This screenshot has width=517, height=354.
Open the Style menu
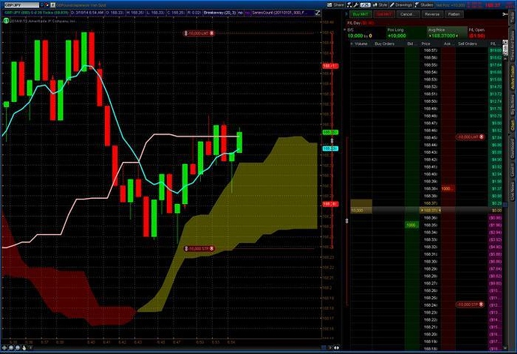[380, 5]
